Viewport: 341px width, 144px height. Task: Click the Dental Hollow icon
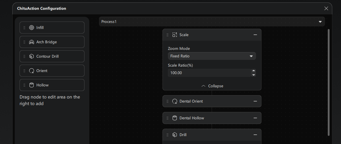tap(175, 118)
